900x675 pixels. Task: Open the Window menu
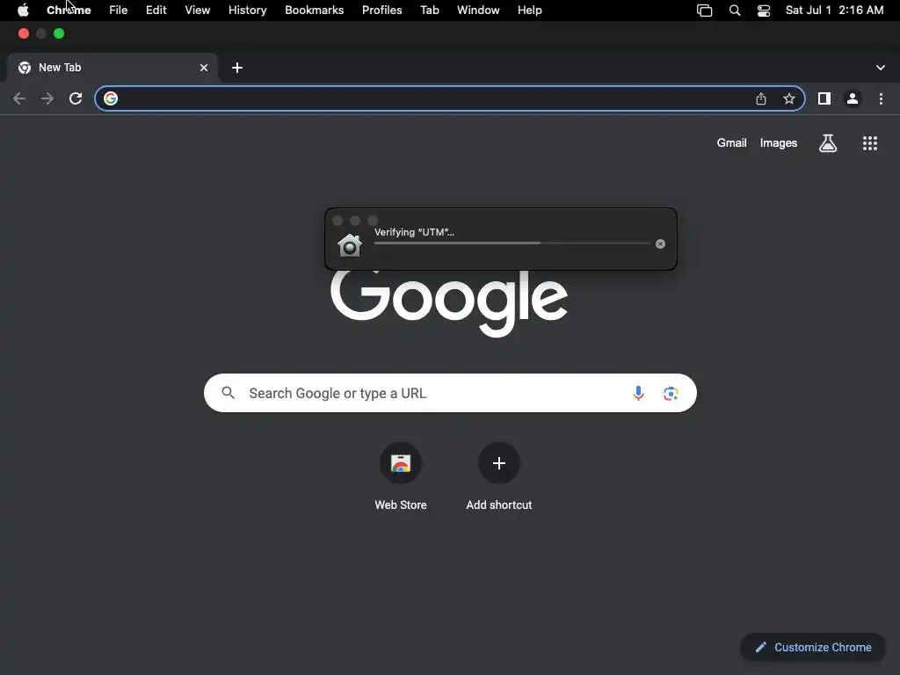tap(478, 11)
